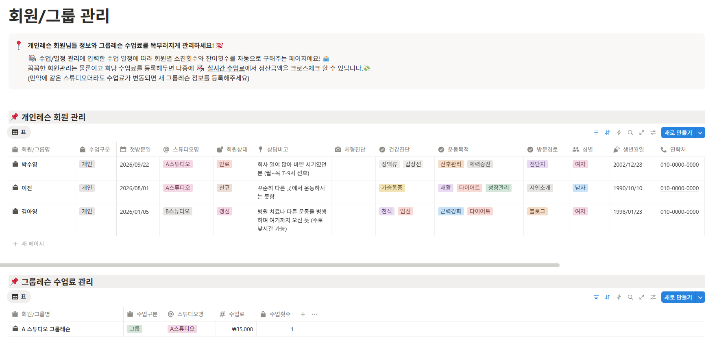The width and height of the screenshot is (706, 341).
Task: Click 산후관리 goal tag in 박수영 row
Action: pos(451,164)
